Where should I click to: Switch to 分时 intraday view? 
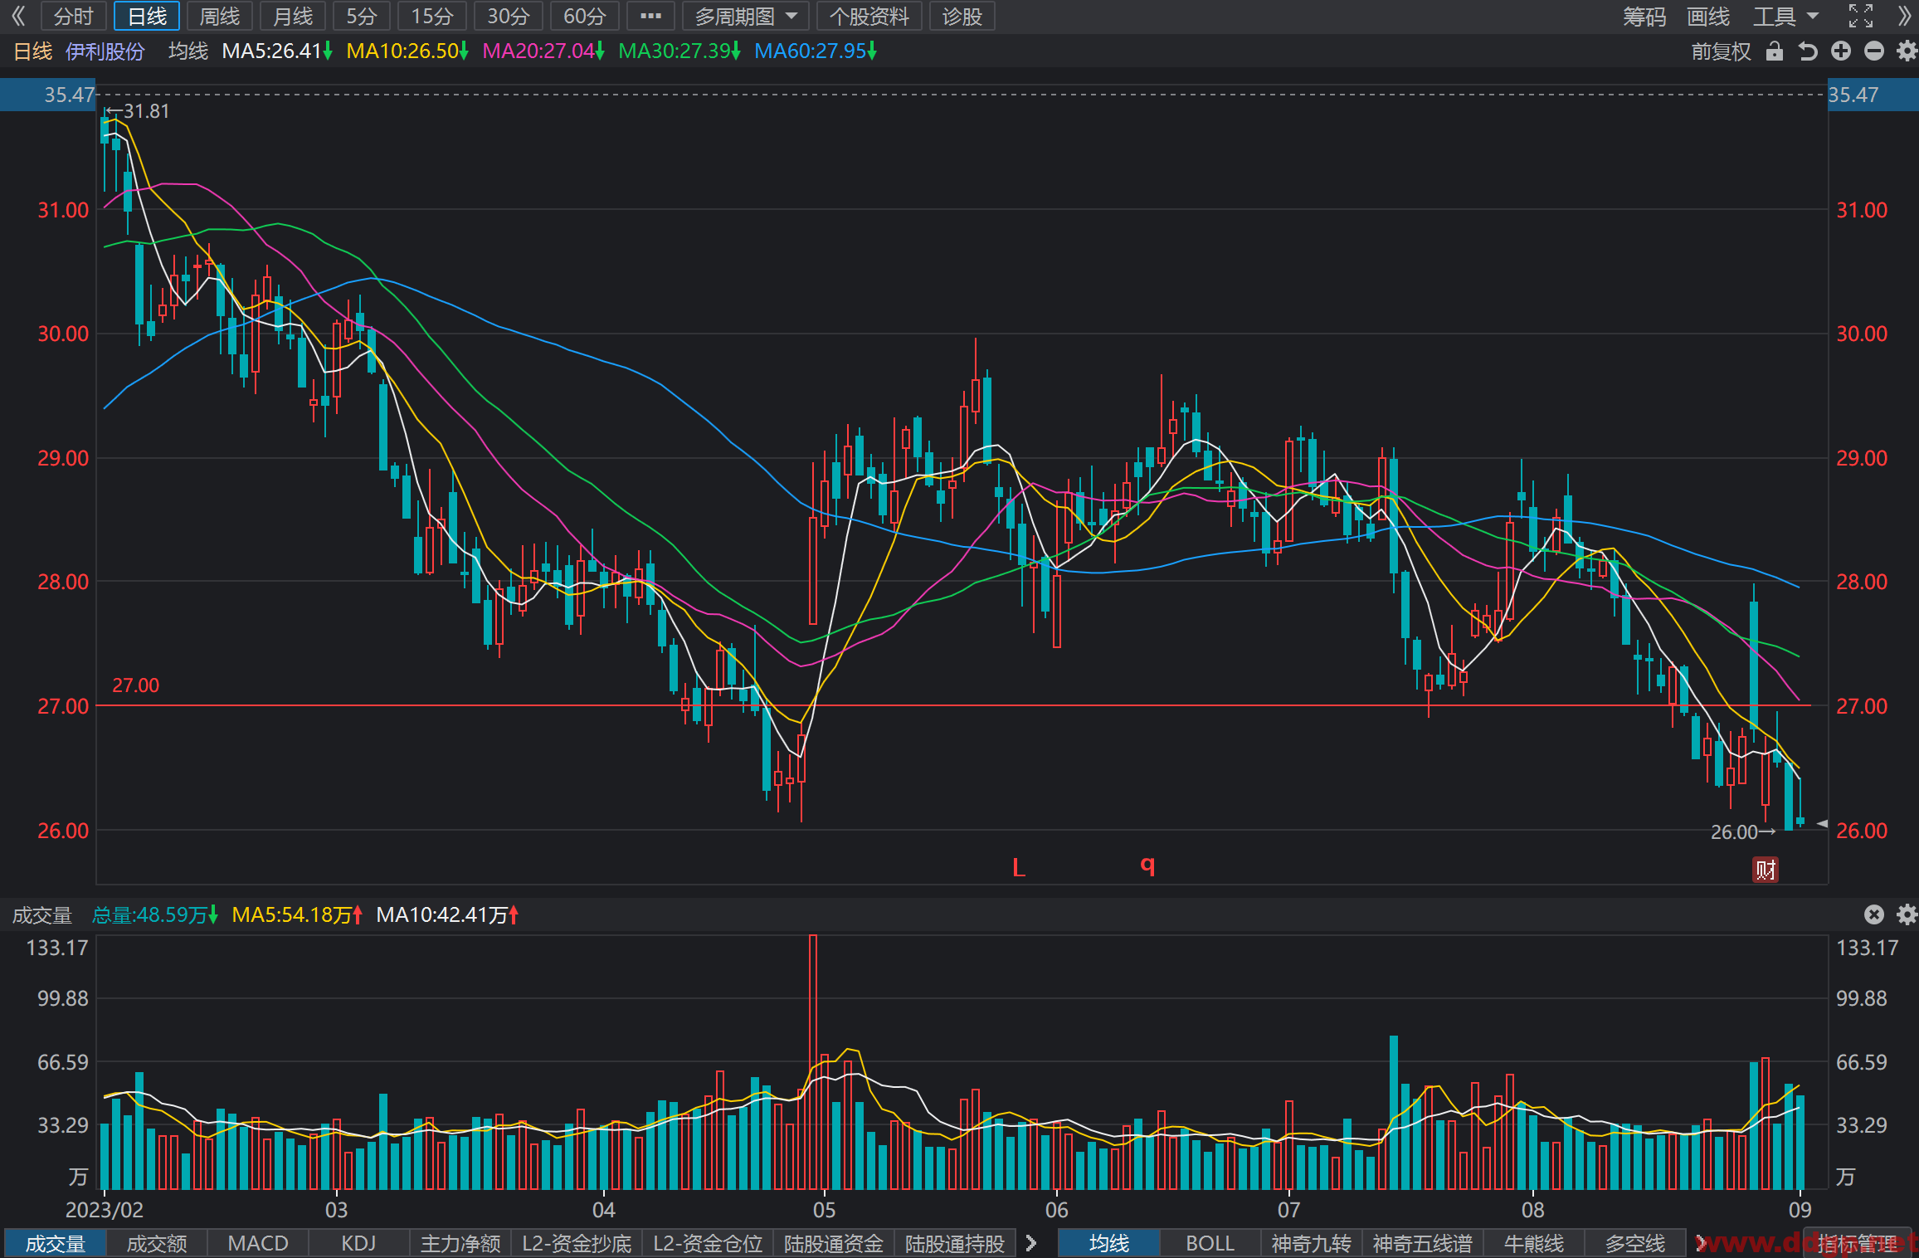pyautogui.click(x=74, y=16)
